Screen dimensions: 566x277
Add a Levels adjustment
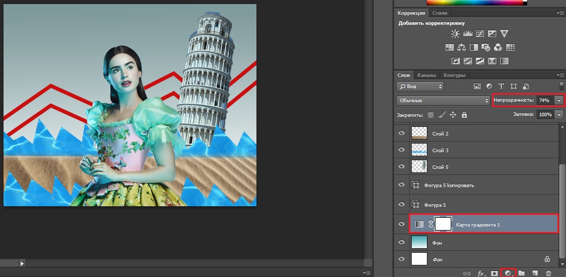tap(468, 33)
